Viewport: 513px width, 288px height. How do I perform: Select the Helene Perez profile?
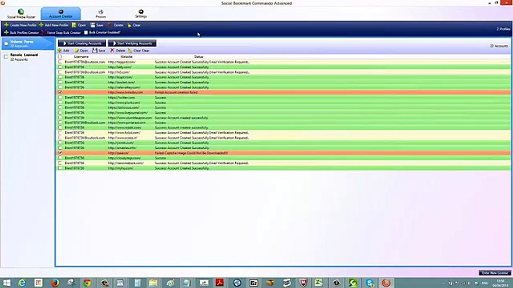27,43
